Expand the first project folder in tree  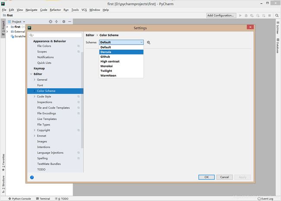(7, 27)
